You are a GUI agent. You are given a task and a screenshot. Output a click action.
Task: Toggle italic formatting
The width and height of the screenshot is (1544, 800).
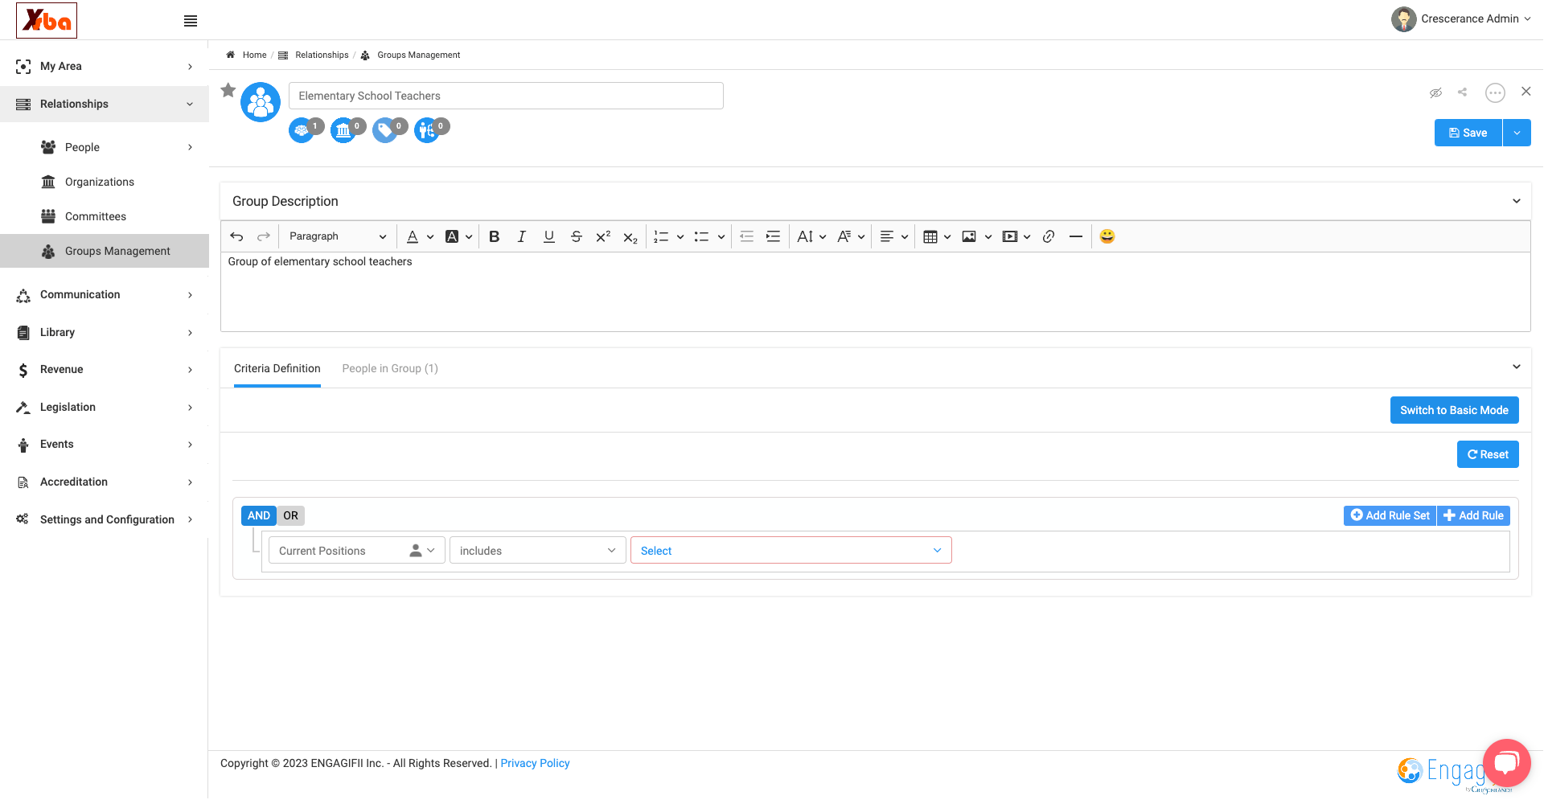click(x=522, y=236)
